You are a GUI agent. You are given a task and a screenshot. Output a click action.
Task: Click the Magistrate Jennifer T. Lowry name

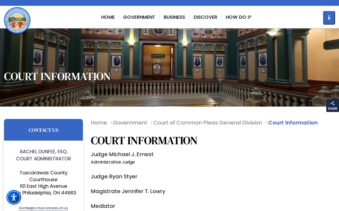pyautogui.click(x=128, y=191)
